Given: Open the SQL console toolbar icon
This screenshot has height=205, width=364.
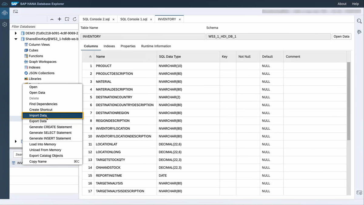Looking at the screenshot, I should (x=15, y=12).
